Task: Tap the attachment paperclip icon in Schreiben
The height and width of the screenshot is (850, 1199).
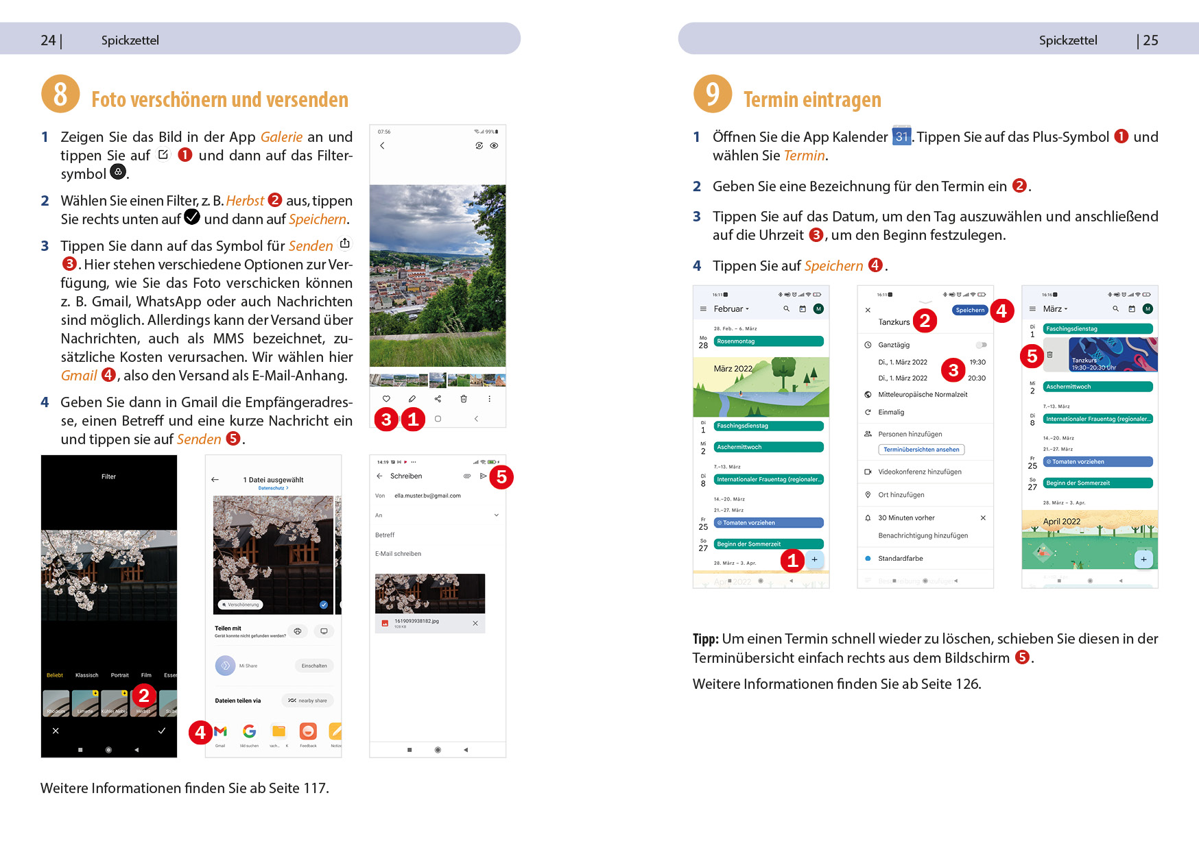Action: click(x=467, y=476)
